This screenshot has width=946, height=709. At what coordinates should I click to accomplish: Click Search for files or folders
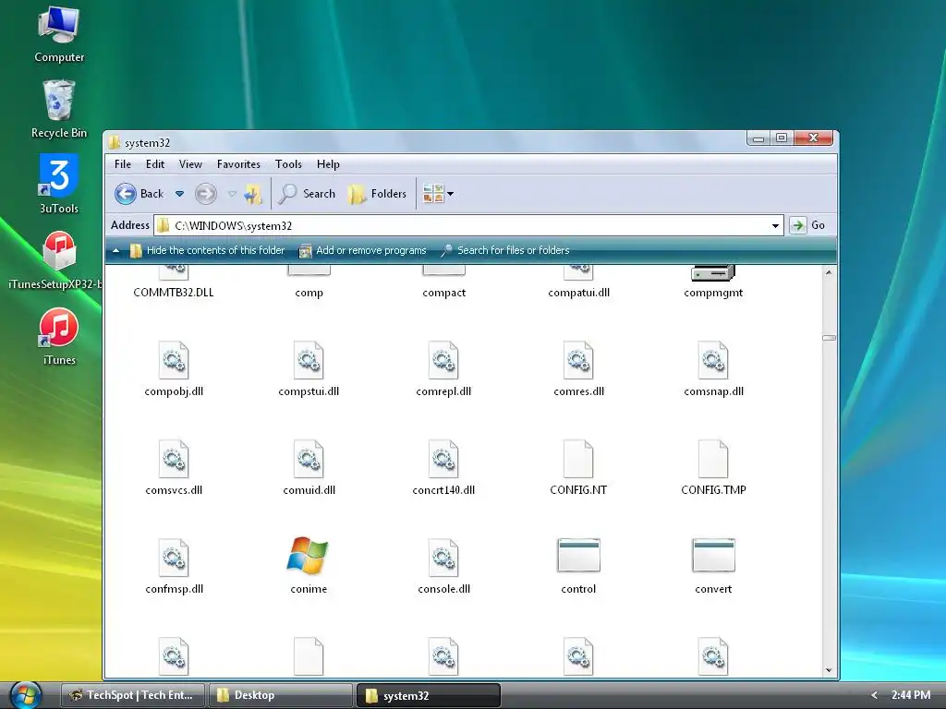click(504, 250)
